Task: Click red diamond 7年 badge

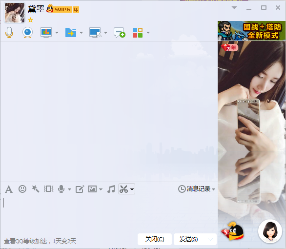Action: 229,48
